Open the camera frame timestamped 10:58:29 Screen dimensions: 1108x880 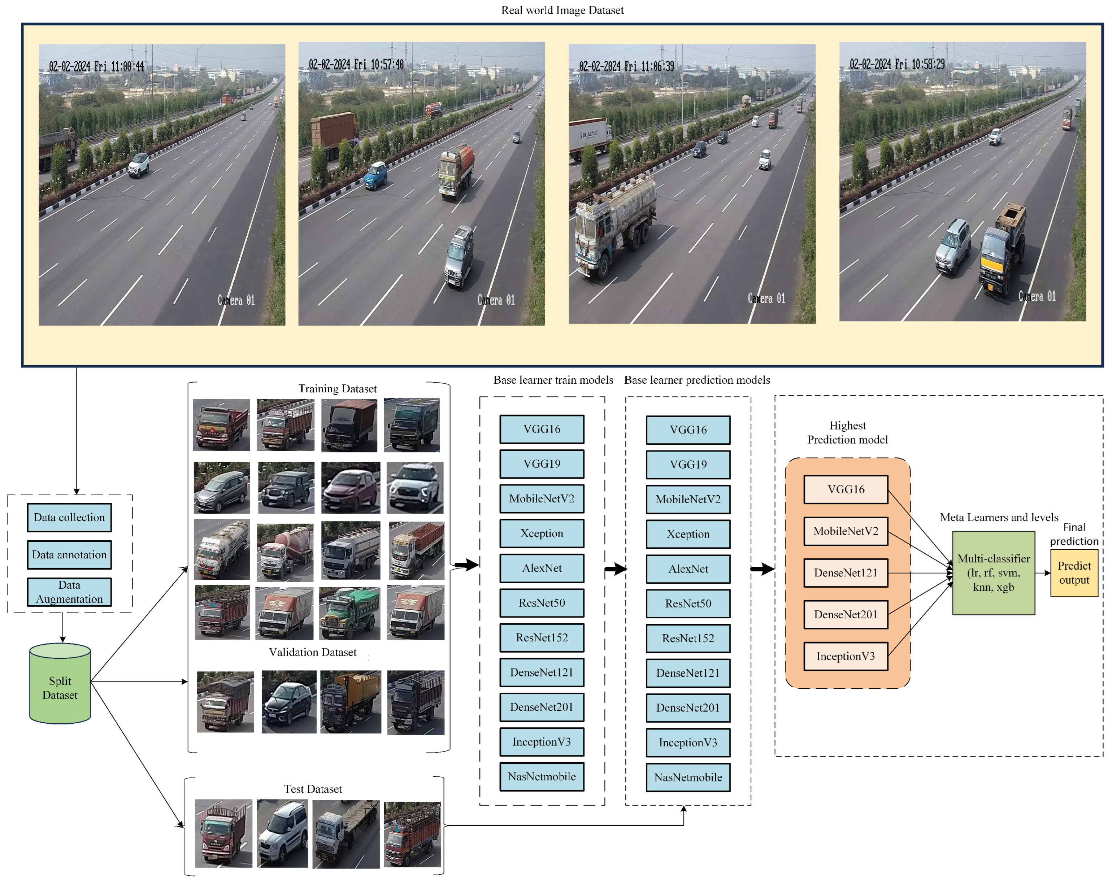tap(962, 182)
